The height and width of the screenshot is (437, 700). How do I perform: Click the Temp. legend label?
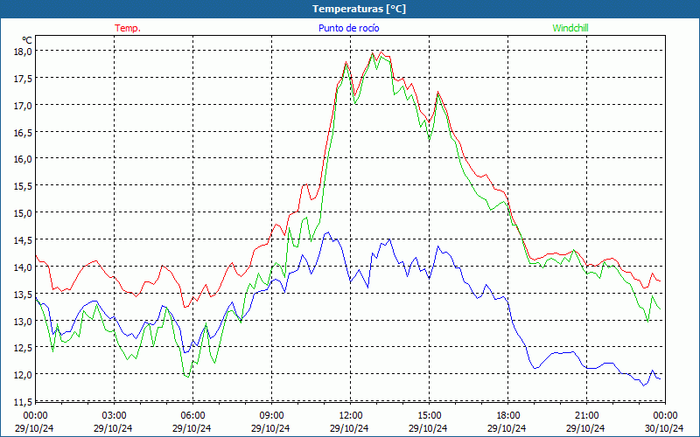(x=128, y=28)
